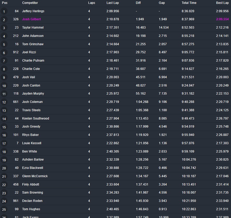Screen dimensions: 231x218
Task: Select Glenn McCormick's name in the table
Action: coord(35,176)
